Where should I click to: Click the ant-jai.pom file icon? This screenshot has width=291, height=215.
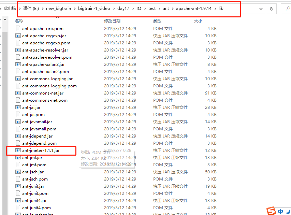point(18,115)
